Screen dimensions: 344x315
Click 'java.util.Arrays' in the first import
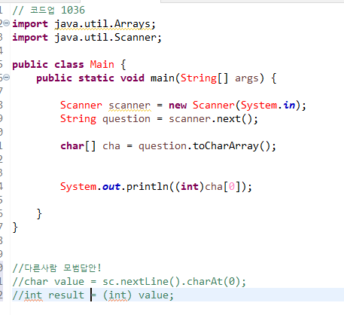pyautogui.click(x=102, y=24)
